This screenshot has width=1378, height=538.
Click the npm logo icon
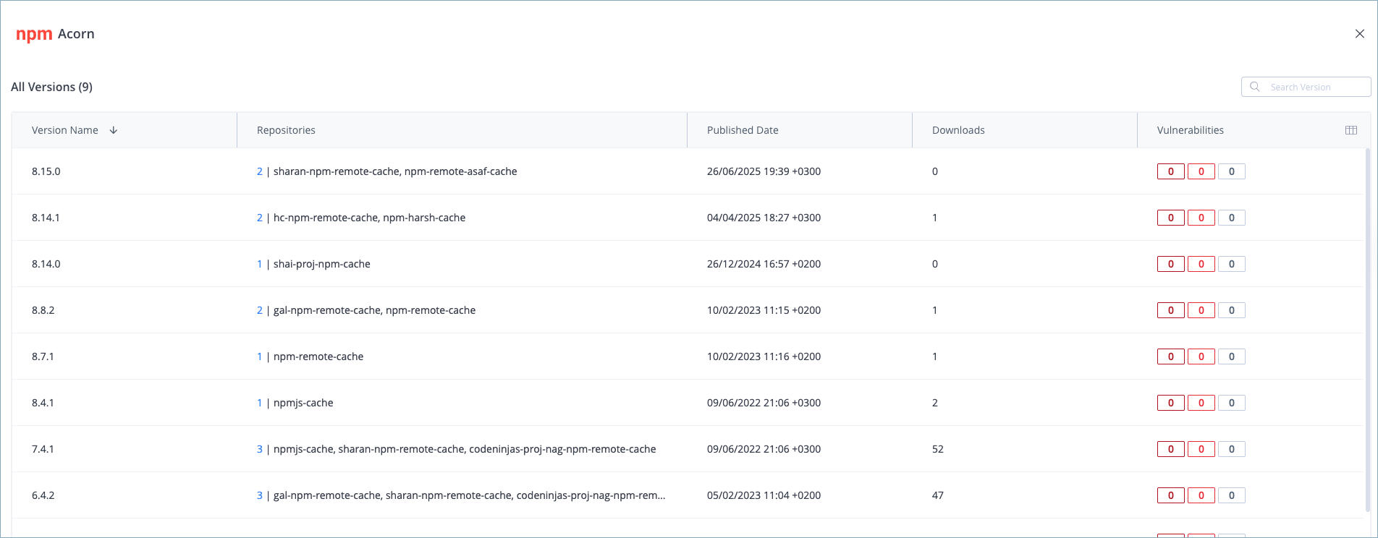coord(34,35)
